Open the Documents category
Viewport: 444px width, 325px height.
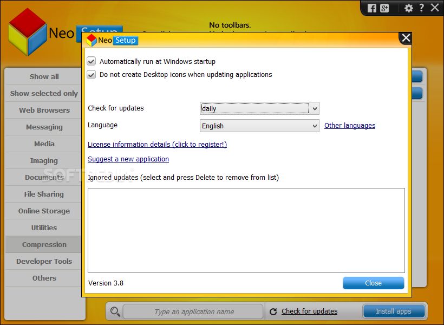[44, 177]
